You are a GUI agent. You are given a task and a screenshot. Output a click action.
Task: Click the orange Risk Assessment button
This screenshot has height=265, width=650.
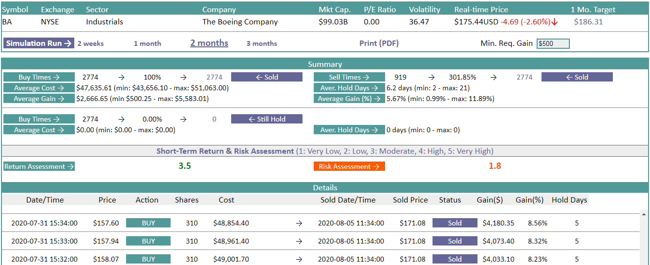point(349,166)
